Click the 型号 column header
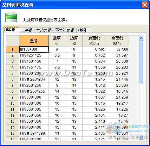 click(x=34, y=41)
